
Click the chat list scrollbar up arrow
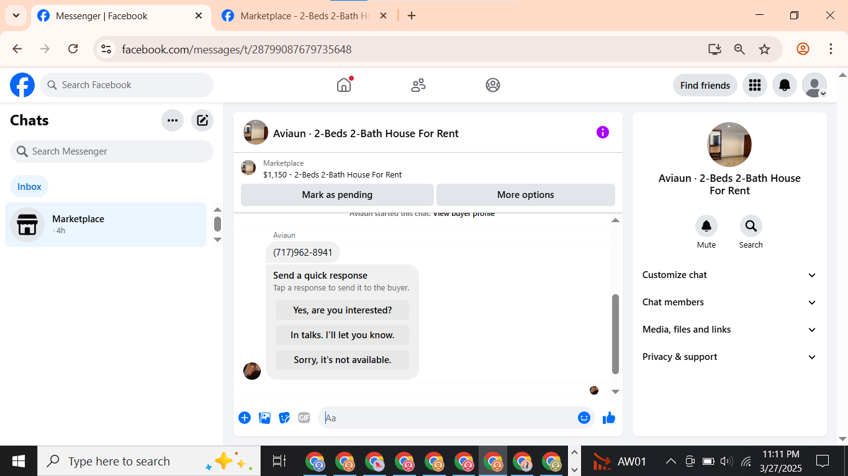(x=217, y=210)
